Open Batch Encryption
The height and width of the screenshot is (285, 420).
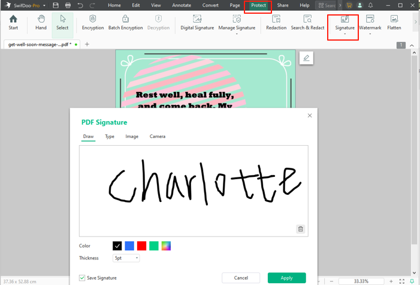[x=125, y=23]
